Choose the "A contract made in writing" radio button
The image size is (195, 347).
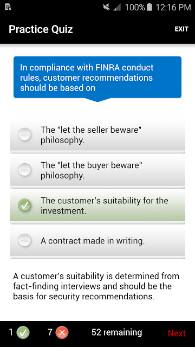coord(24,240)
